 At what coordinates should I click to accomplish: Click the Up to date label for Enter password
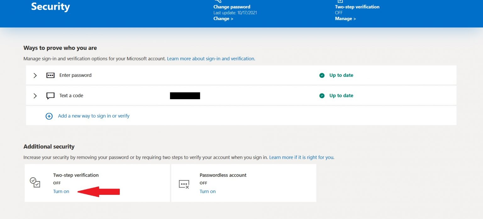[x=341, y=75]
